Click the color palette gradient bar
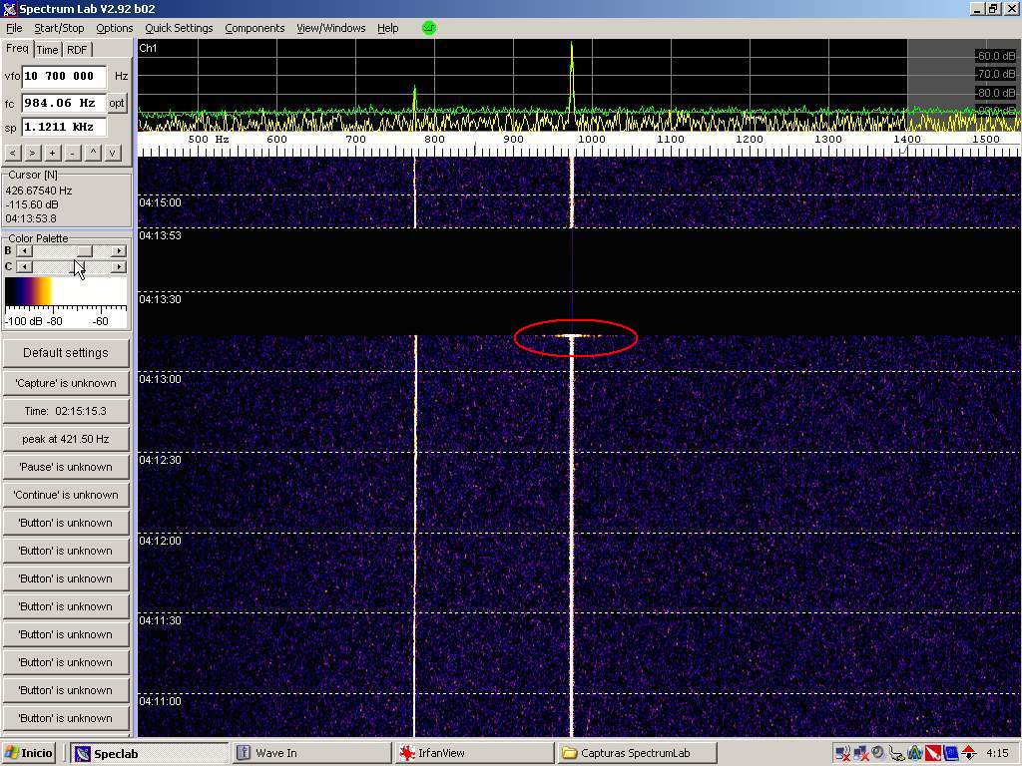The height and width of the screenshot is (766, 1022). (x=65, y=291)
